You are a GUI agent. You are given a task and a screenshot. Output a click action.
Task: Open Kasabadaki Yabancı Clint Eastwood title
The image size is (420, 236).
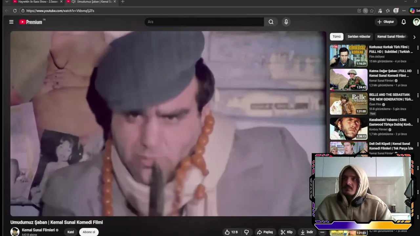[x=391, y=122]
